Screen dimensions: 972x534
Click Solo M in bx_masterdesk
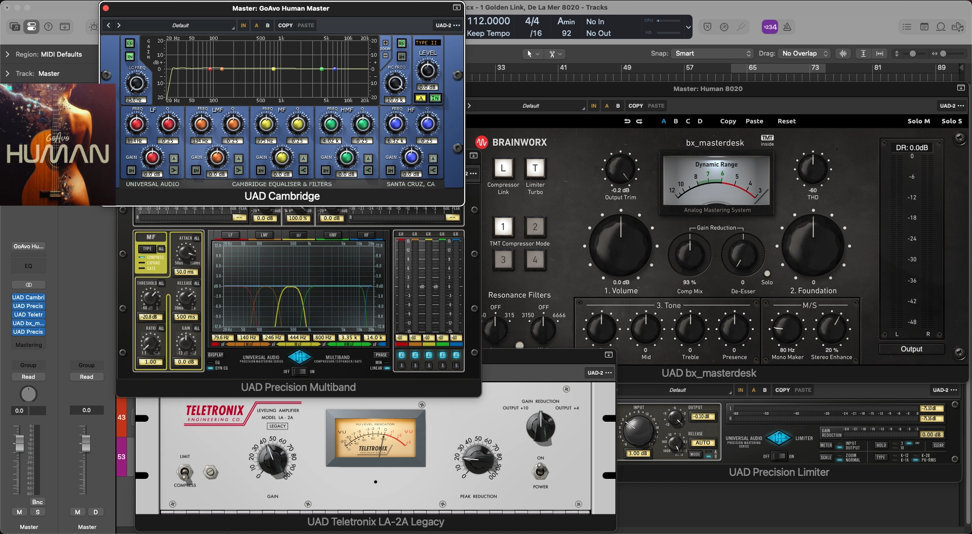pos(918,121)
